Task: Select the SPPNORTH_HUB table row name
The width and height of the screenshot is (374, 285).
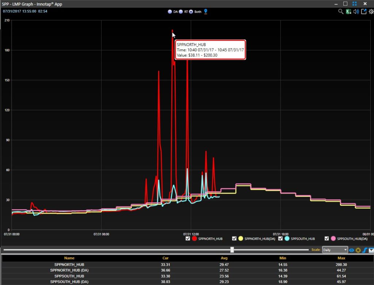Action: [x=69, y=265]
